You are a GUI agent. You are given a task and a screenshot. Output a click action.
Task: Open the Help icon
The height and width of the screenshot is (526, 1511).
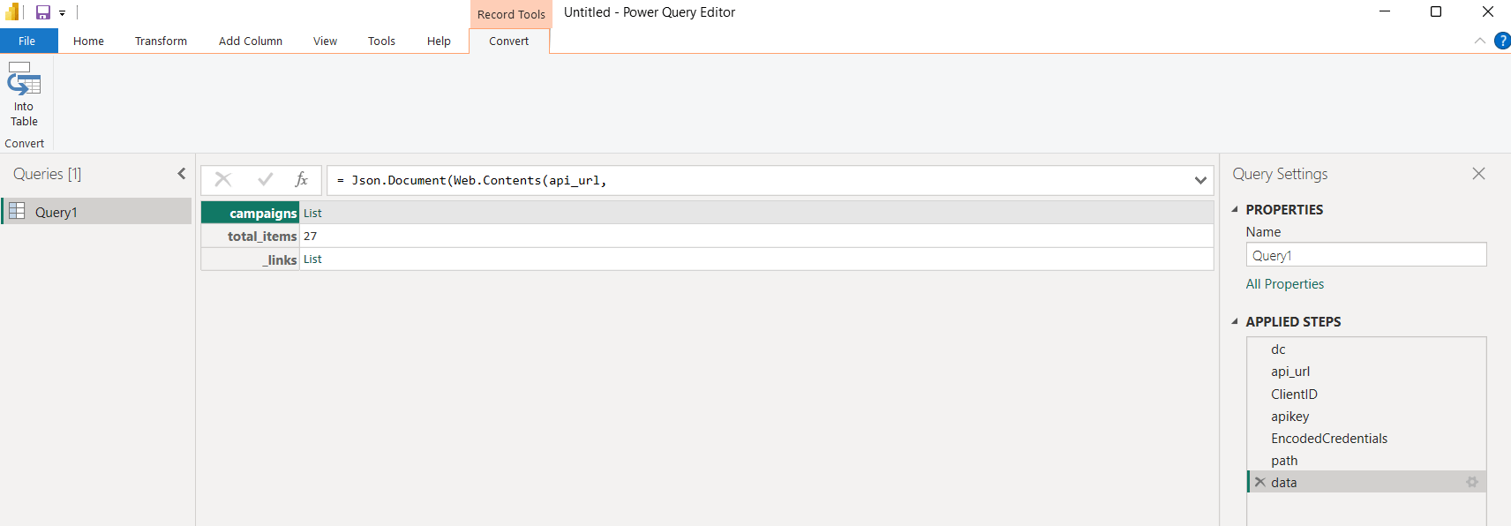coord(1502,41)
